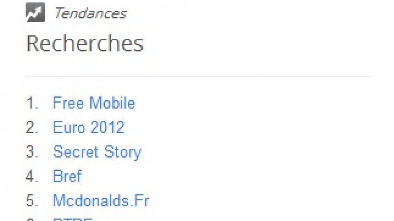
Task: Click the trending arrow chart icon
Action: point(35,13)
